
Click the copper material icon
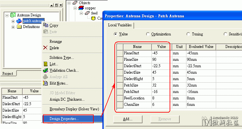click(x=81, y=8)
